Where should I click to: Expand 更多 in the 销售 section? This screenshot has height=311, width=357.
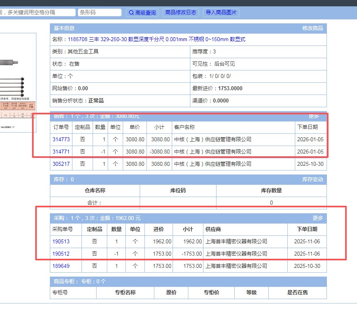(x=313, y=116)
